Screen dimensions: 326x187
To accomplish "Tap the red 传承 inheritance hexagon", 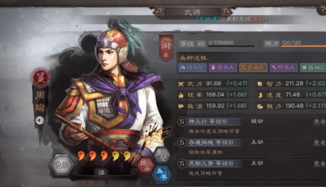I will [145, 165].
